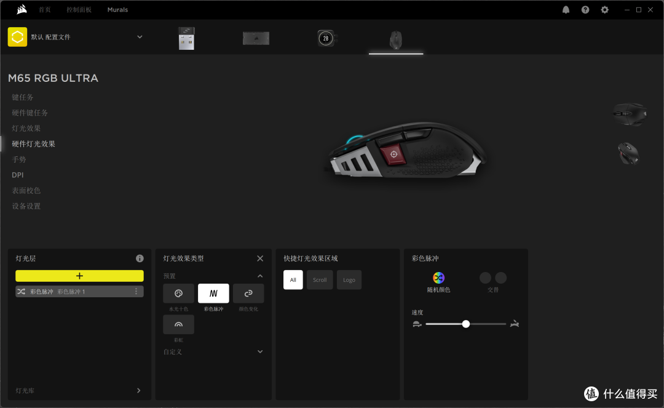Click the second 交替 color circle
Viewport: 664px width, 408px height.
(501, 278)
